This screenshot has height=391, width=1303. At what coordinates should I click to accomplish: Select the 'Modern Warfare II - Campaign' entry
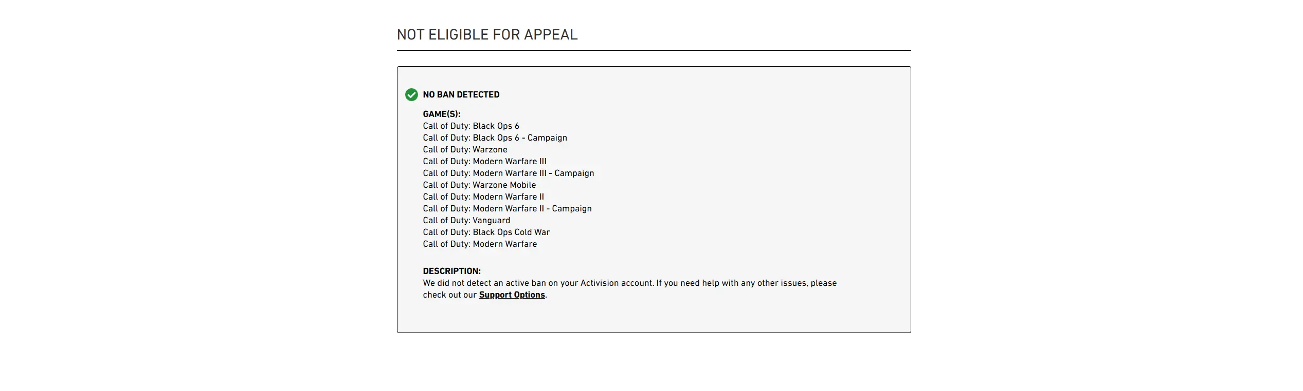click(507, 209)
